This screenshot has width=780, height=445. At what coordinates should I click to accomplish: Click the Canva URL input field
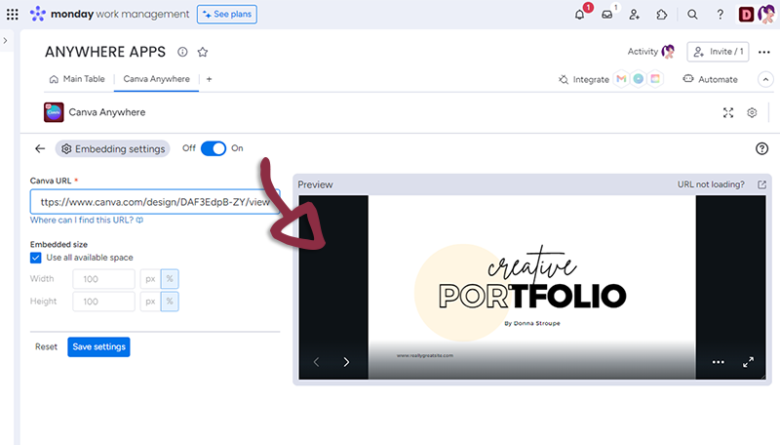tap(154, 202)
